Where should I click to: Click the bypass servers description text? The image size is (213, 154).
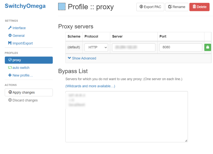tap(124, 79)
